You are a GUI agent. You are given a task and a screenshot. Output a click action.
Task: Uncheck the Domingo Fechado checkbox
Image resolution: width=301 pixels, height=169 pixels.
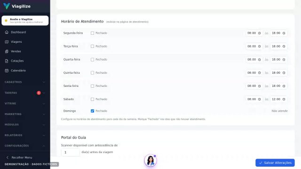pos(92,111)
